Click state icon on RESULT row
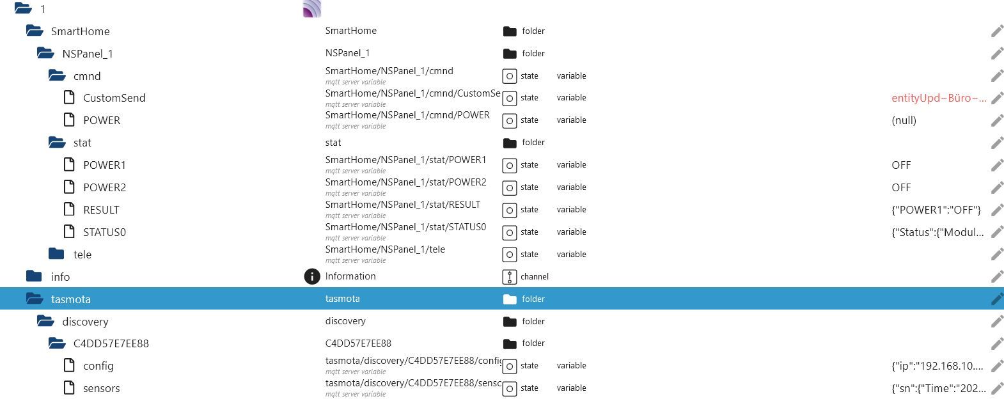This screenshot has height=401, width=1004. pos(509,210)
